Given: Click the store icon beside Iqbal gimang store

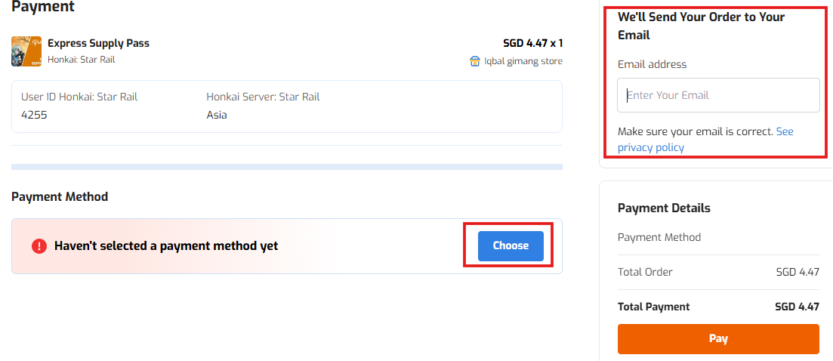Looking at the screenshot, I should (475, 62).
